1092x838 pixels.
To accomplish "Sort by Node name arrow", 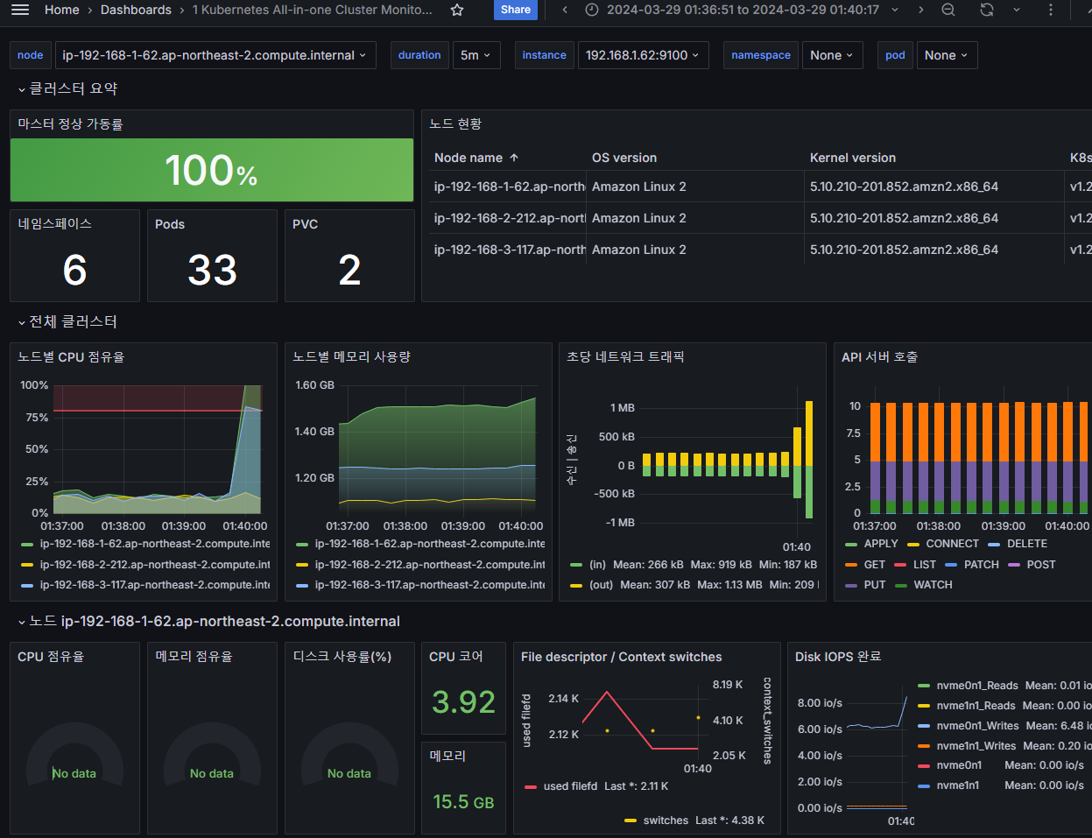I will coord(514,158).
